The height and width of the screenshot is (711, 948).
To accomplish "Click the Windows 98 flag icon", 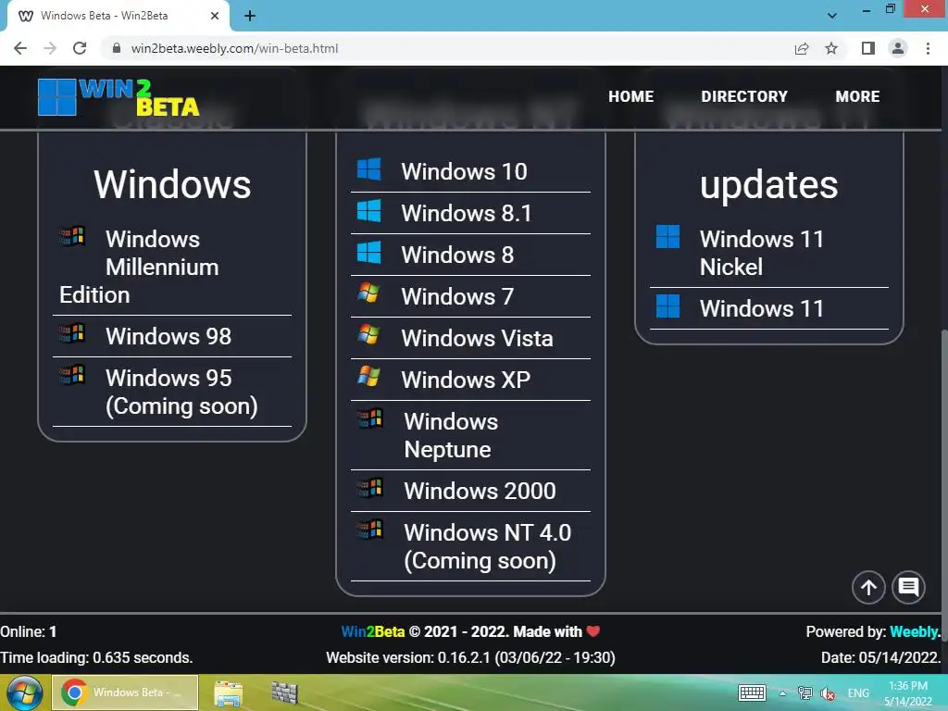I will tap(72, 332).
